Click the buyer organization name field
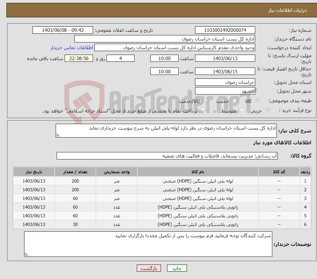 (x=164, y=39)
